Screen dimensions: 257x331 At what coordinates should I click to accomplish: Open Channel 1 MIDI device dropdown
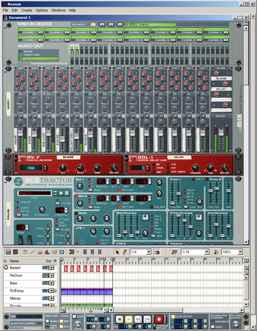(41, 33)
